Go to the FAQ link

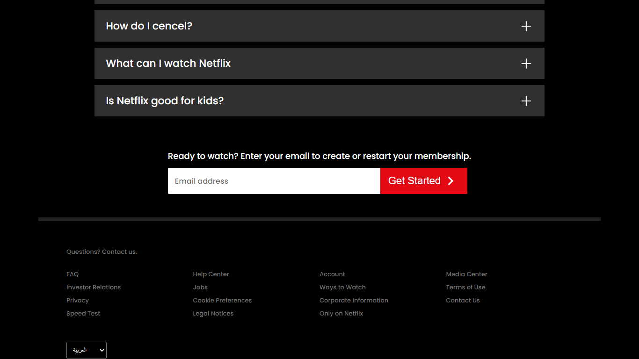73,274
